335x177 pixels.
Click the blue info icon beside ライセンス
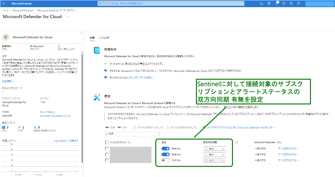pyautogui.click(x=106, y=70)
